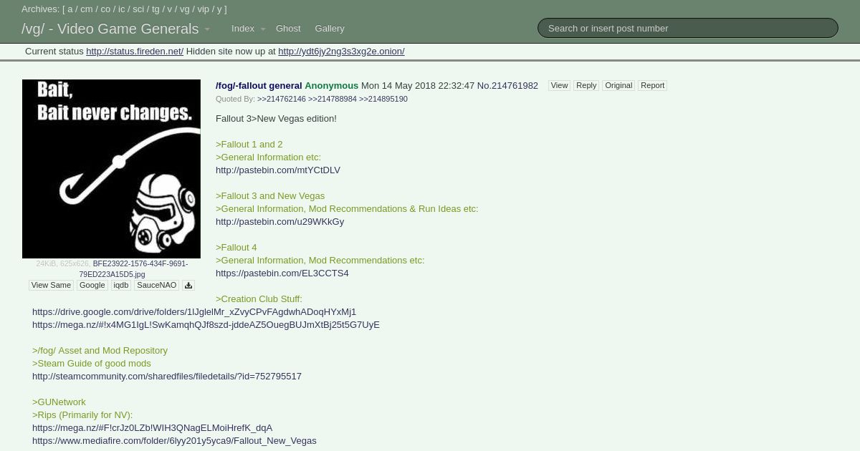The height and width of the screenshot is (451, 860).
Task: Select the Anonymous poster name
Action: coord(331,85)
